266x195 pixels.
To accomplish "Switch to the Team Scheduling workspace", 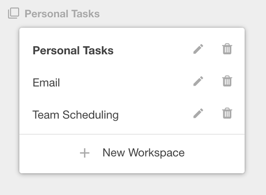I will click(132, 115).
